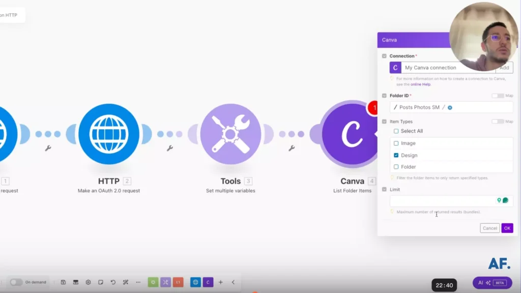
Task: Click the Tools module number 3 badge
Action: pyautogui.click(x=248, y=181)
